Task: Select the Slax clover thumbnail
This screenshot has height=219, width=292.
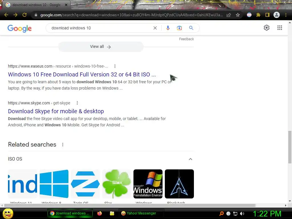Action: tap(117, 184)
